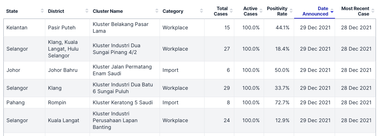Image resolution: width=381 pixels, height=136 pixels.
Task: Click the 72.7% positivity rate value
Action: click(x=282, y=103)
